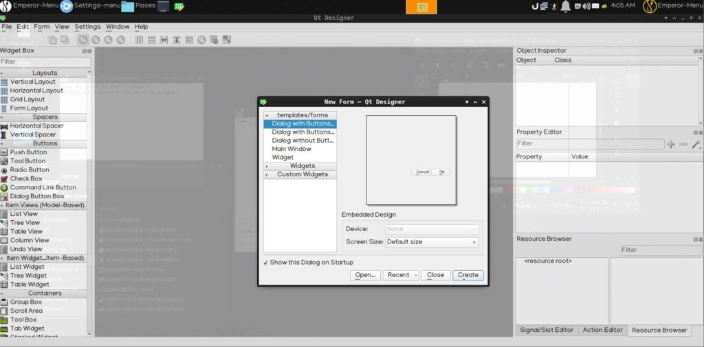Select the Edit Signals/Slots mode icon
Screen dimensions: 704x347
[x=96, y=39]
